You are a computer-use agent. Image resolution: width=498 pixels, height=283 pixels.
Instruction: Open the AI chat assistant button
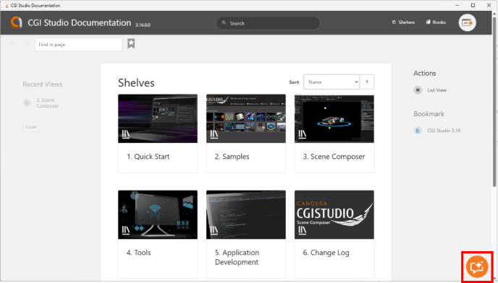click(x=477, y=266)
